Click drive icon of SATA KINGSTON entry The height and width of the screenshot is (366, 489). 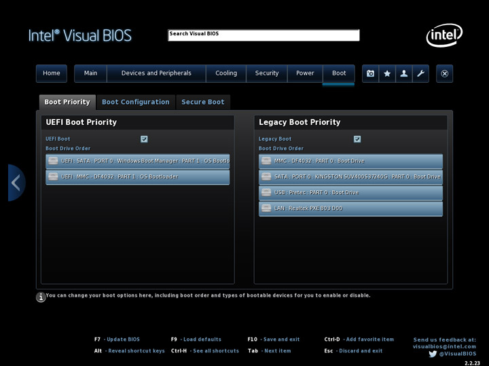266,177
